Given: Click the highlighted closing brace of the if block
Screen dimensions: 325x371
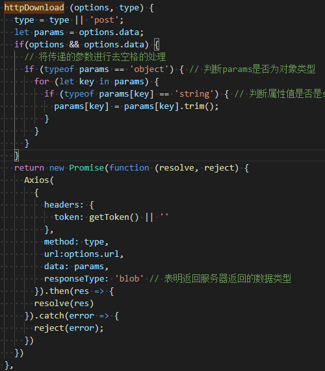Looking at the screenshot, I should (17, 156).
